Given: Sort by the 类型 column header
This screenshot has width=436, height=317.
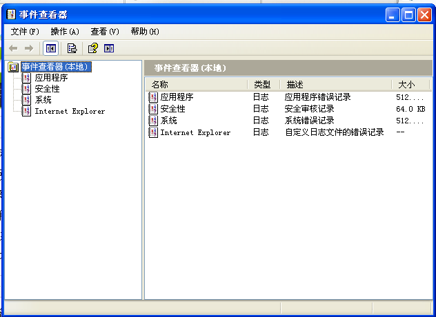Looking at the screenshot, I should (264, 85).
